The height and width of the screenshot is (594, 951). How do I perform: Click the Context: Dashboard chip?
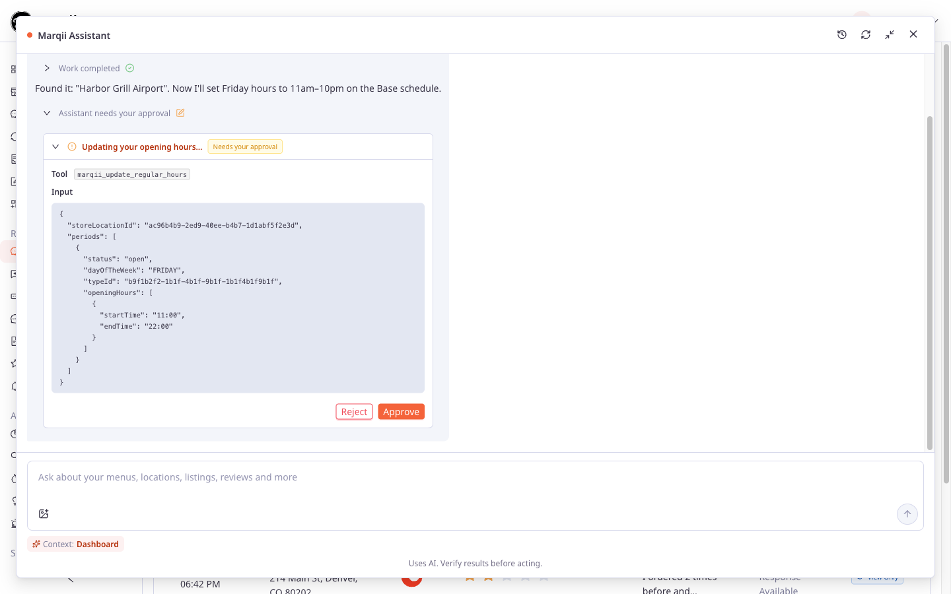(x=75, y=544)
